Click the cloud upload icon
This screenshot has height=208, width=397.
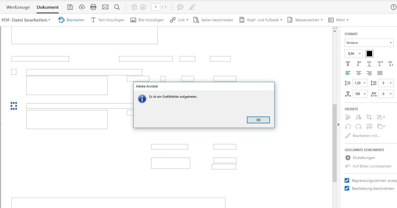(x=82, y=7)
